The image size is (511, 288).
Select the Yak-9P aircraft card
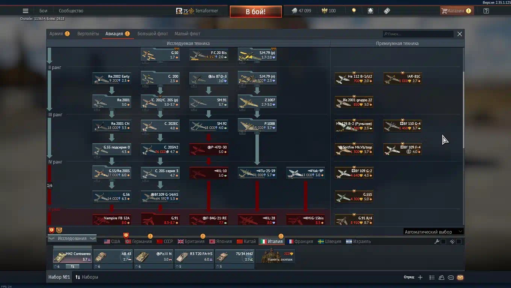coord(305,173)
